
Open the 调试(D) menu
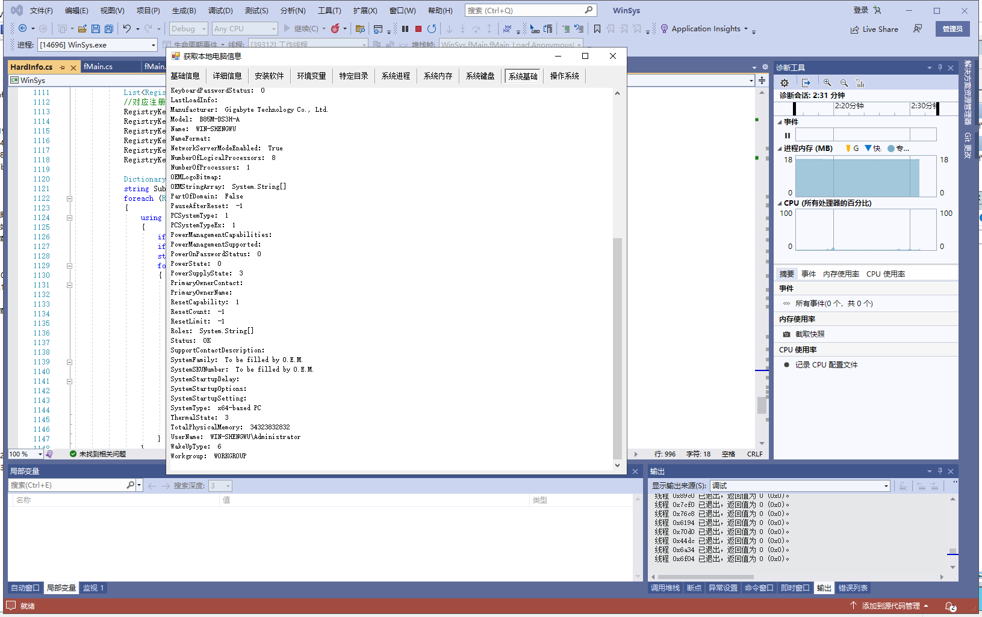[x=220, y=10]
